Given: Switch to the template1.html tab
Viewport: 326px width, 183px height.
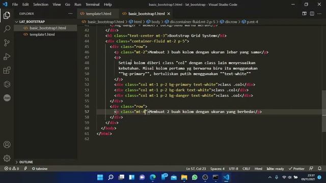Looking at the screenshot, I should click(98, 14).
